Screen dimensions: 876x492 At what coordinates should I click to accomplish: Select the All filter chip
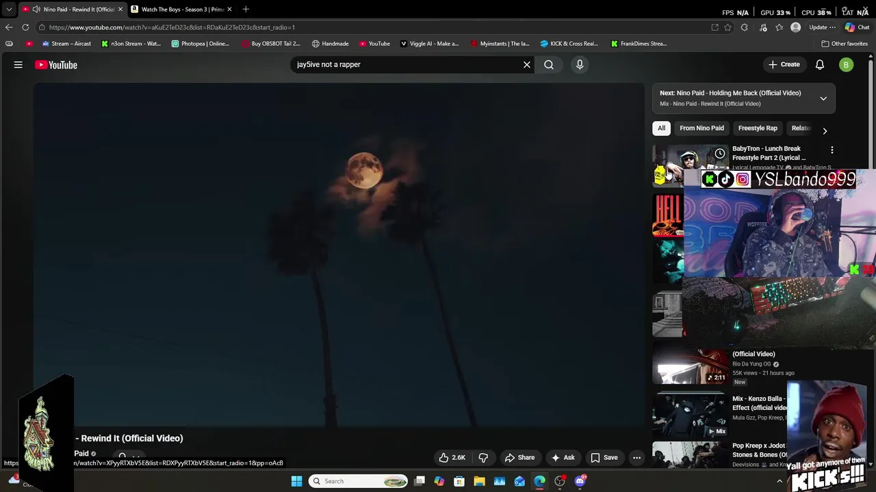pos(661,128)
